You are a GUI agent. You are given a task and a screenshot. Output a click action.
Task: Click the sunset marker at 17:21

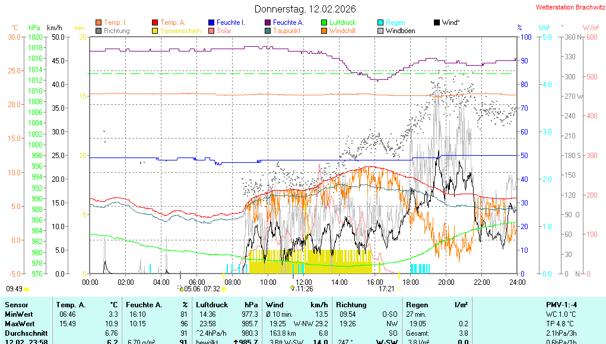(399, 289)
